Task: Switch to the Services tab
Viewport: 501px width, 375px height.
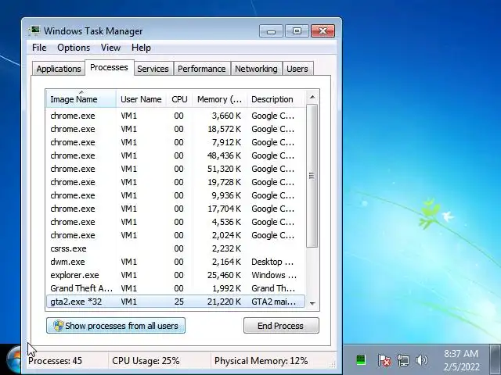Action: click(x=153, y=69)
